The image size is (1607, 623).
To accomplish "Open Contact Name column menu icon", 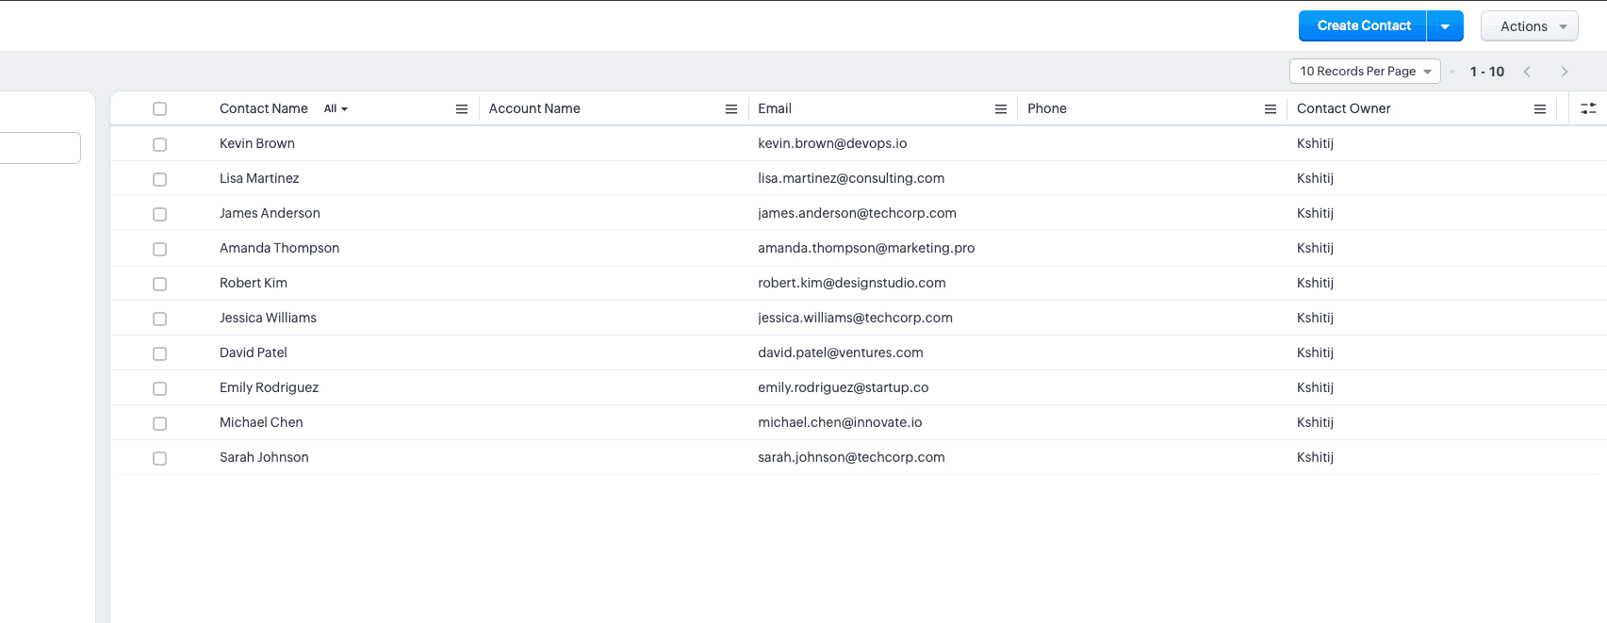I will click(462, 109).
